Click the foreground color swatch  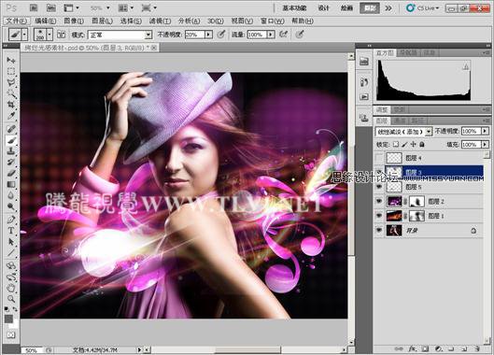pos(8,319)
